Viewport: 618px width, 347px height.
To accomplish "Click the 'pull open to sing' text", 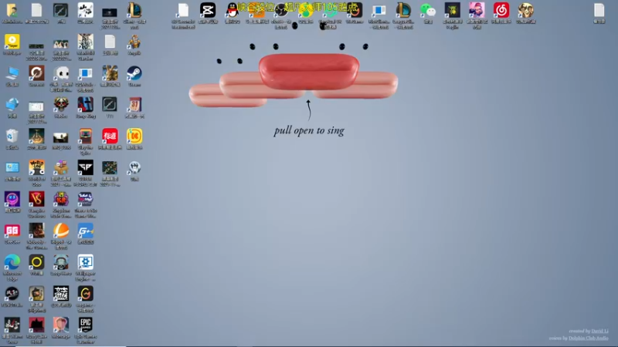I will 309,130.
